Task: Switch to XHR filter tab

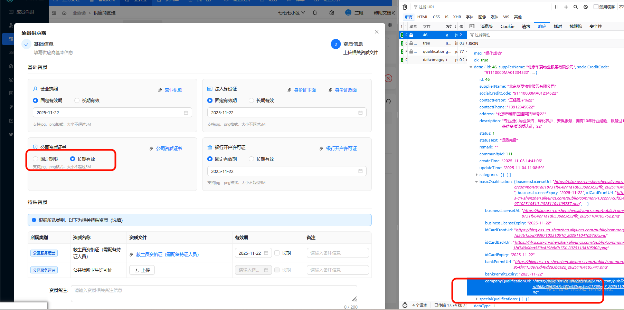Action: [x=457, y=17]
